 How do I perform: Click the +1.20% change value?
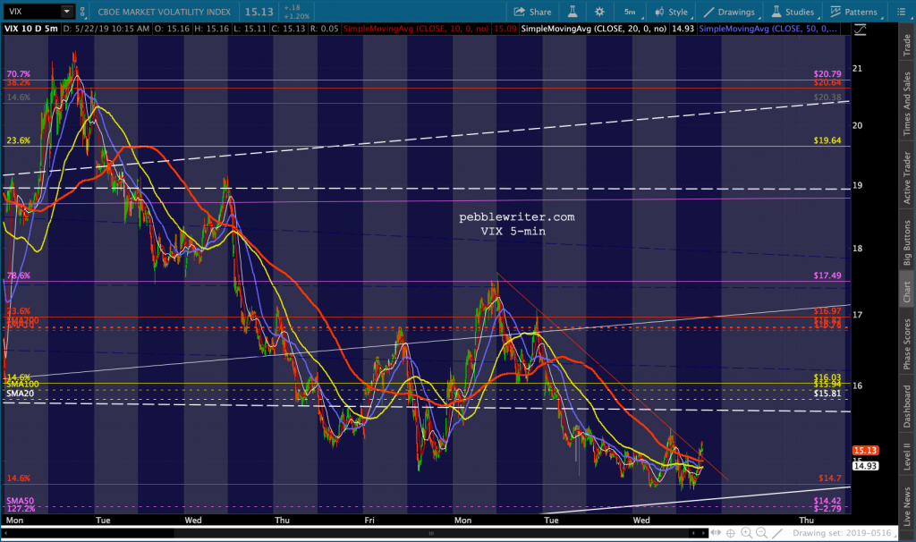click(297, 16)
